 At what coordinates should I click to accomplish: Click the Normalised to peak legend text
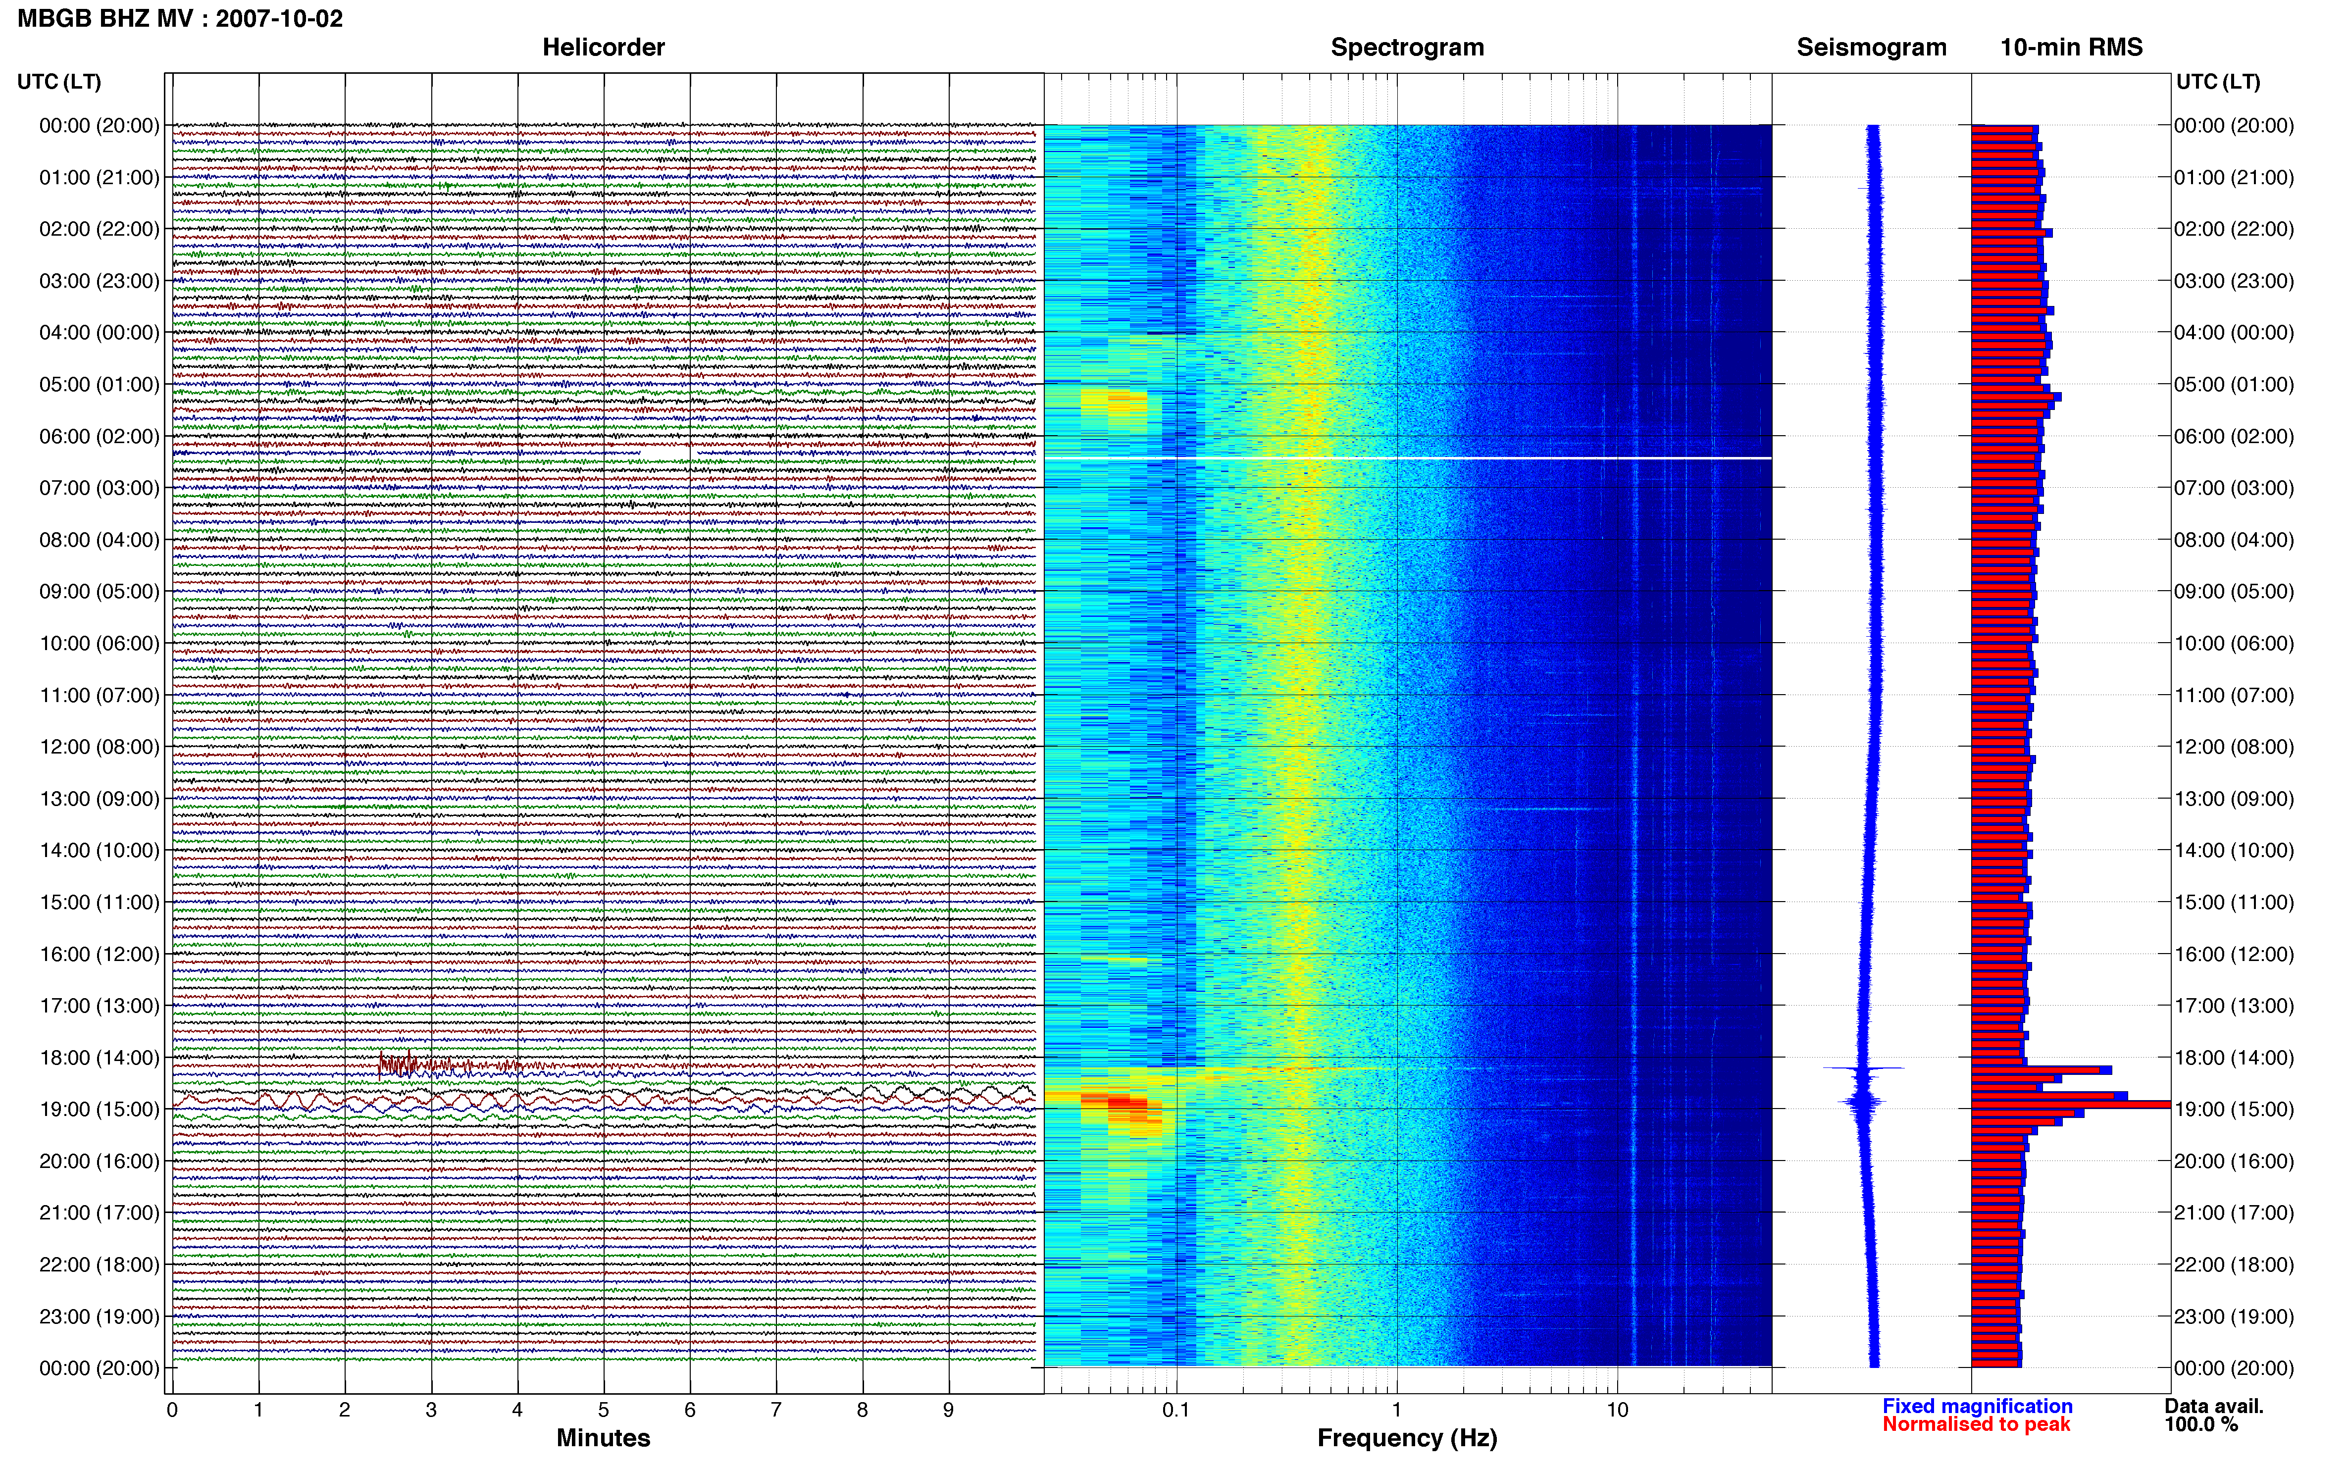point(1976,1424)
